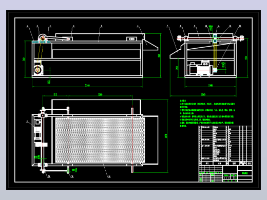Click the slotted bracket nearest the discharge chute
Viewport: 267px width, 200px height.
tap(131, 39)
